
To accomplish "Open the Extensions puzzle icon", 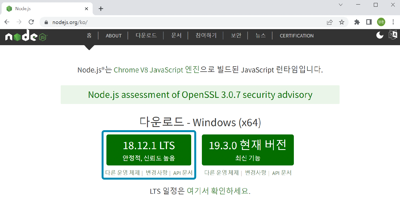I will point(357,22).
